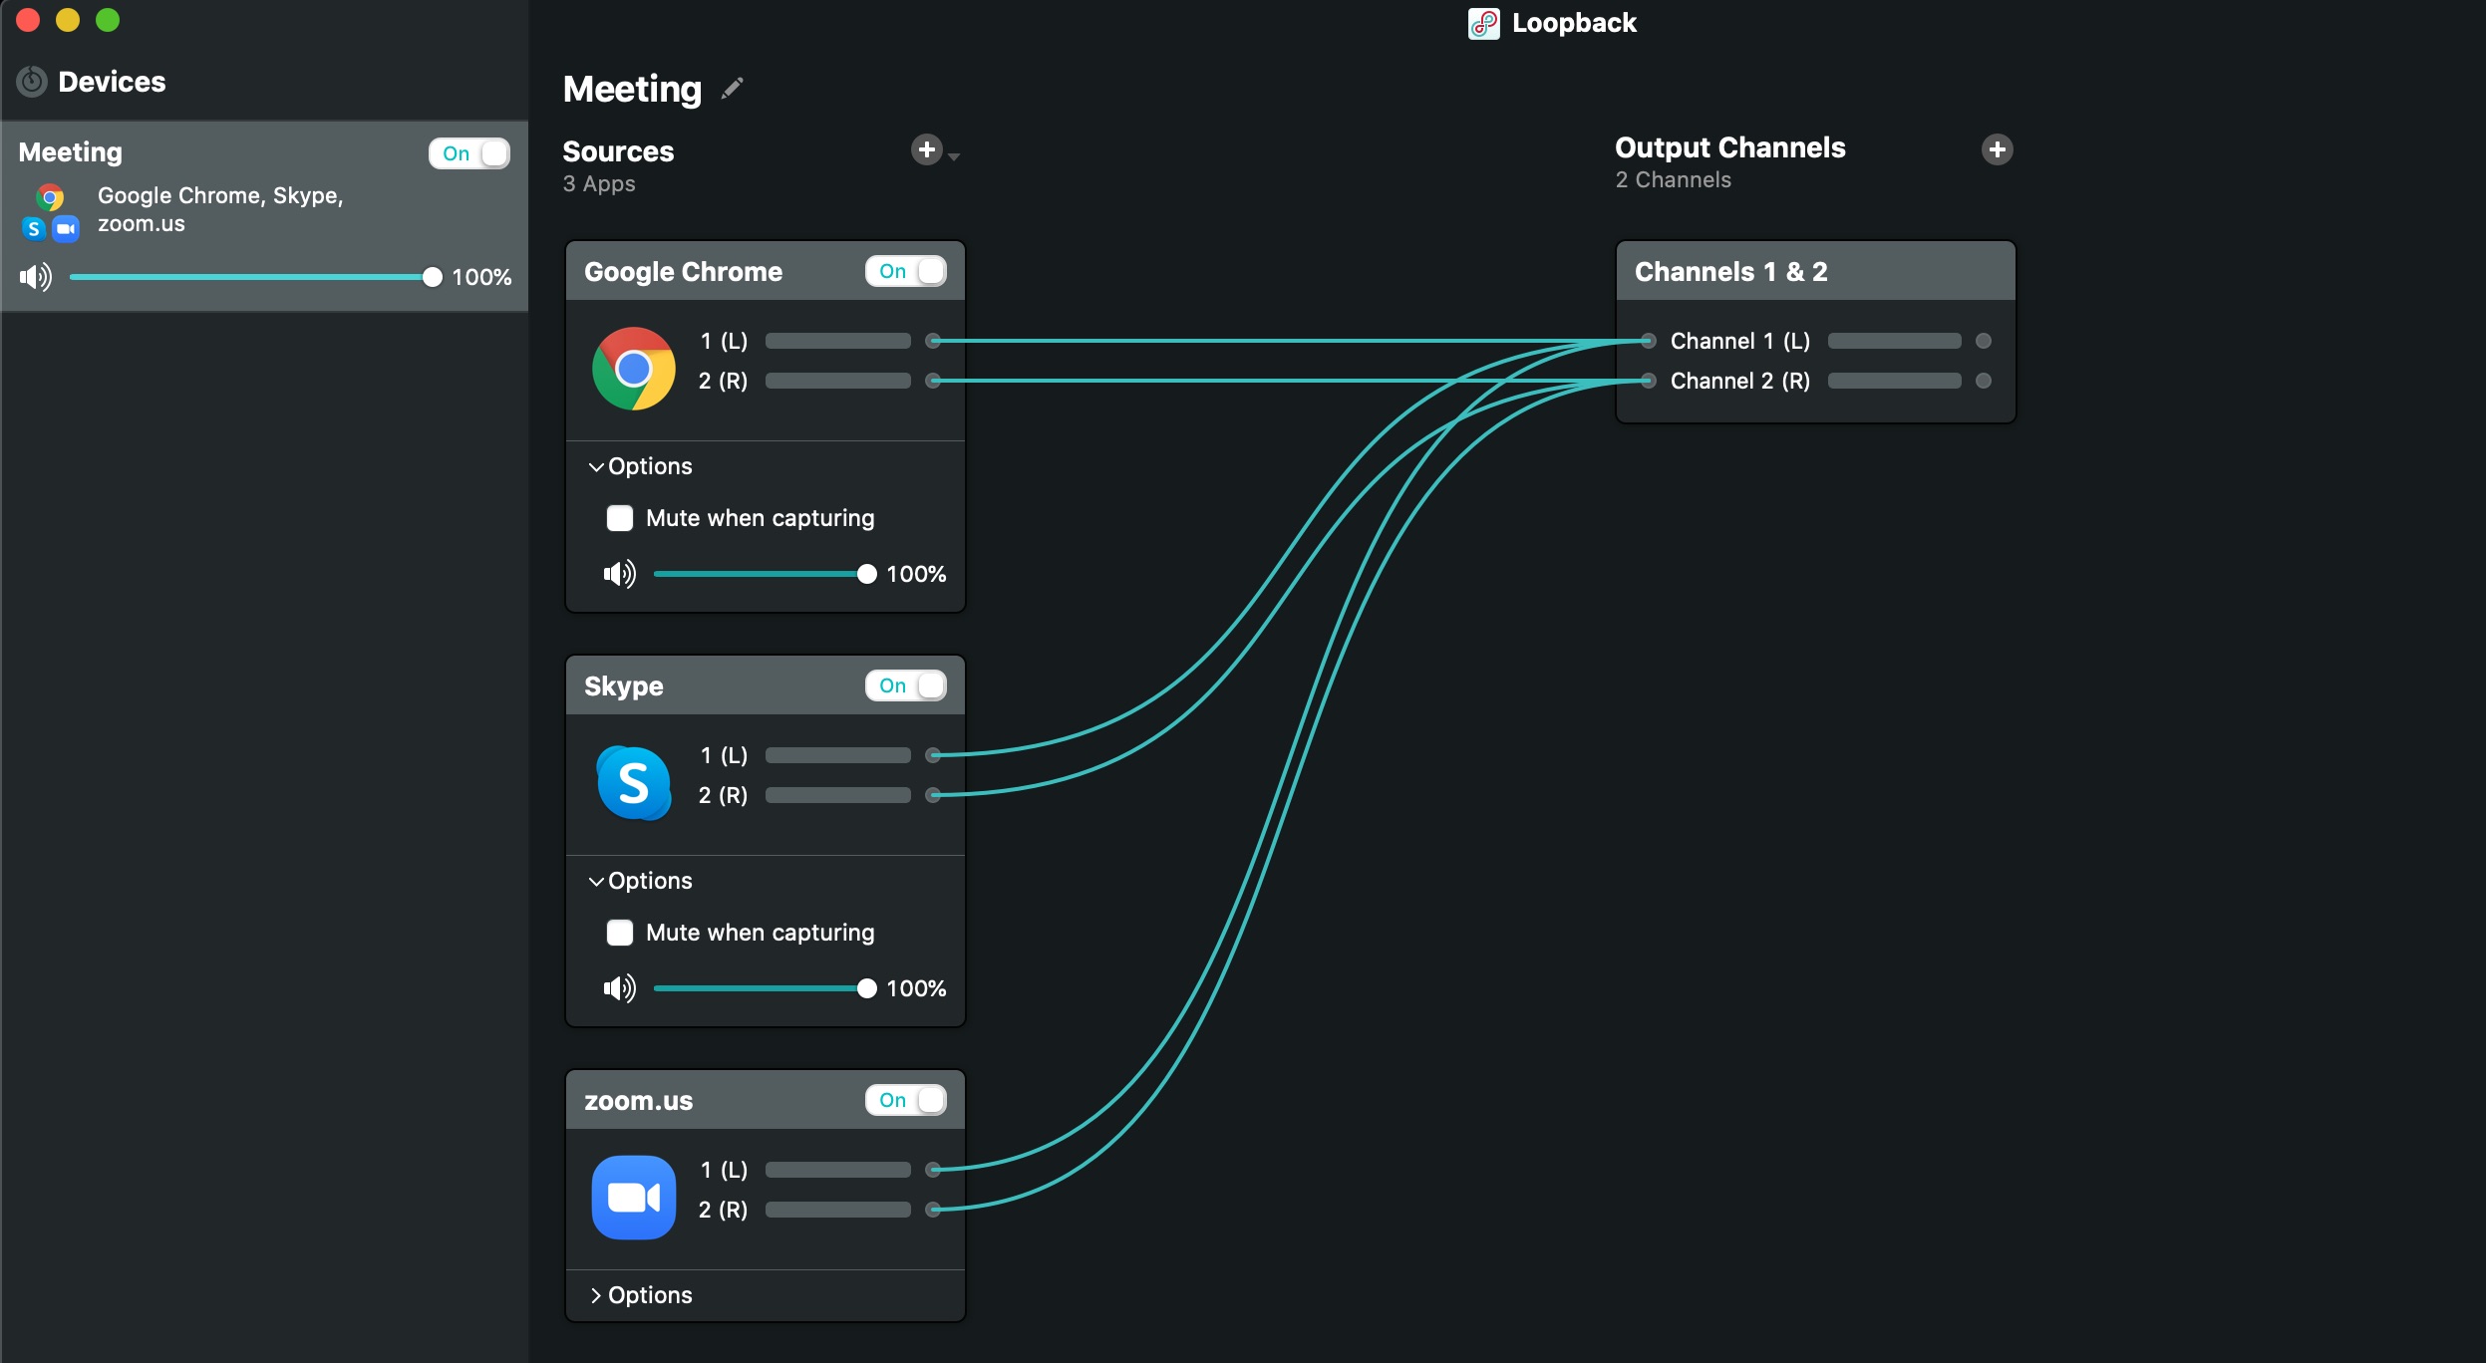Toggle Skype source On switch
This screenshot has width=2486, height=1363.
point(906,685)
